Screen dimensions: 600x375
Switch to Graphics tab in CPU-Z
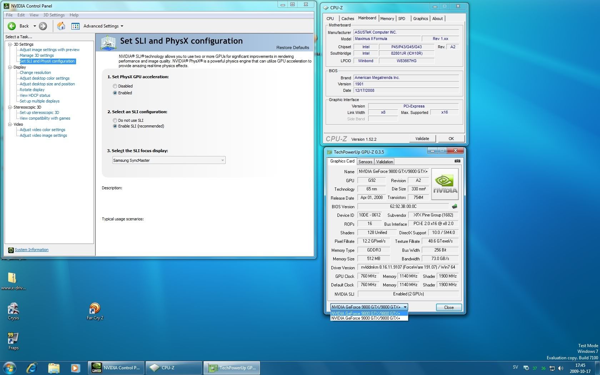(x=420, y=19)
